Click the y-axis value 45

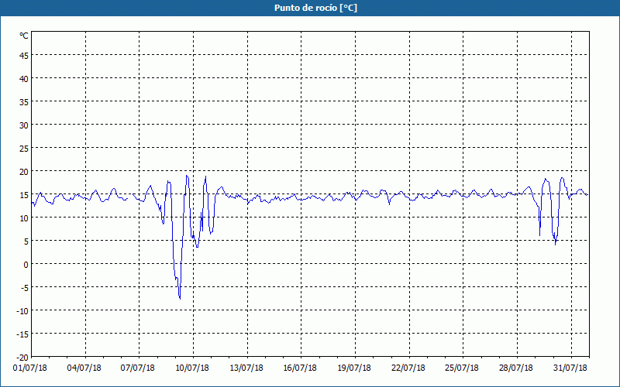tap(24, 55)
